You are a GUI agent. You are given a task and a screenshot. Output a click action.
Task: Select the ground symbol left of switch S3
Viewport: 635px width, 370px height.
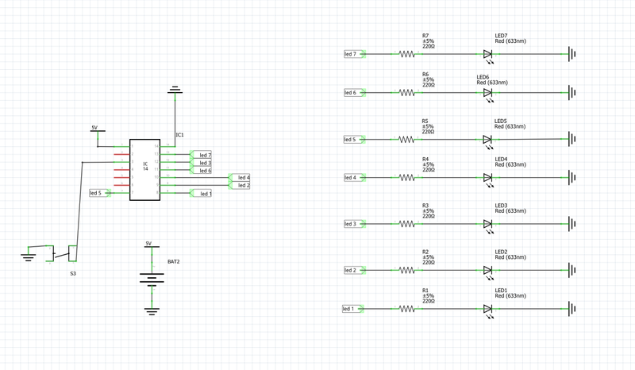point(29,255)
